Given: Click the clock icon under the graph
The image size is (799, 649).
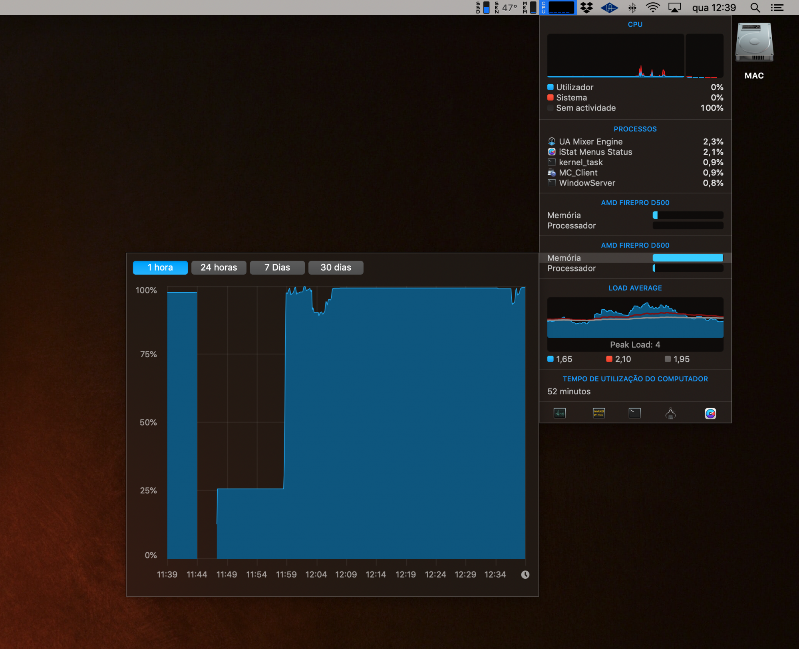Looking at the screenshot, I should tap(525, 574).
